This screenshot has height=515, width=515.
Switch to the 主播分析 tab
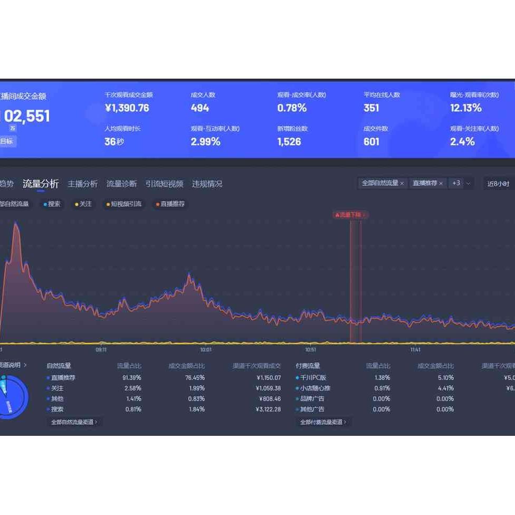(82, 184)
